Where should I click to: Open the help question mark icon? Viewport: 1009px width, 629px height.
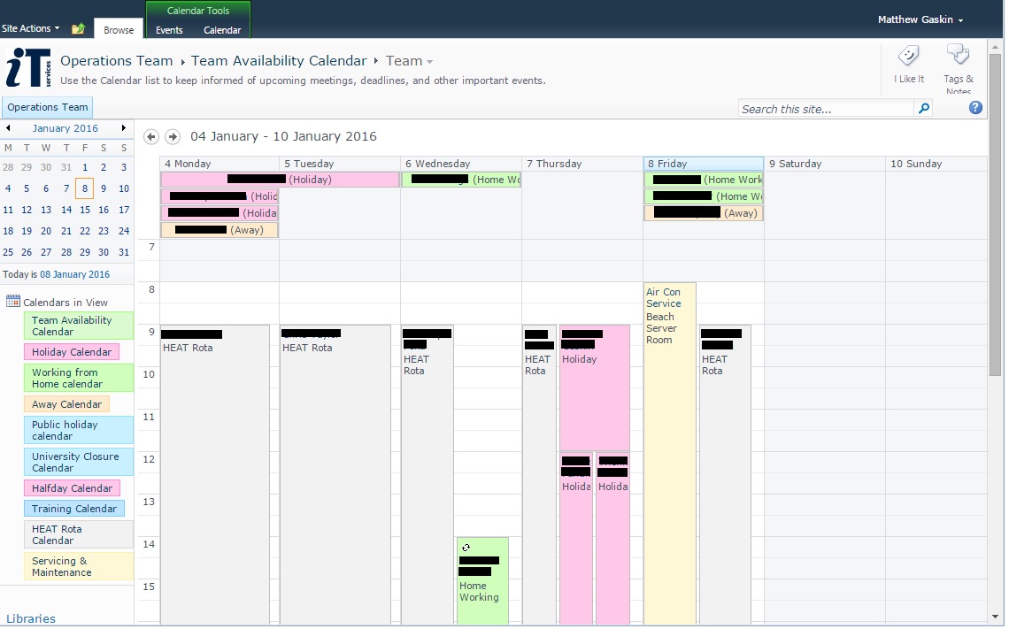click(975, 108)
